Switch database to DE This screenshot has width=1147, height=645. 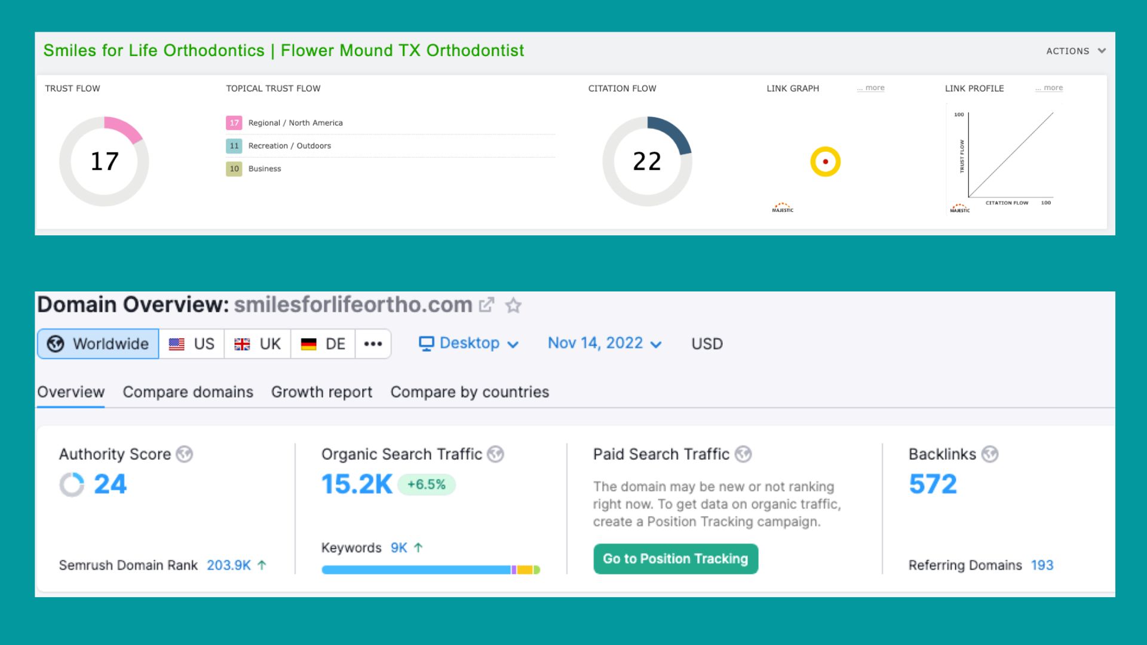pos(323,344)
